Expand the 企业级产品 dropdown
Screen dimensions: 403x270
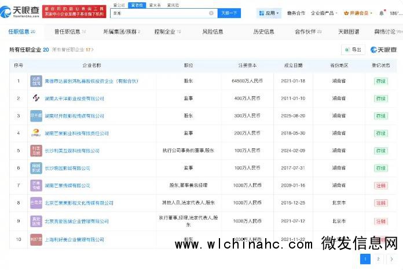pyautogui.click(x=324, y=13)
